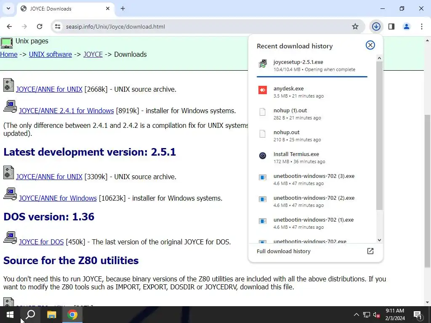
Task: Click the browser back arrow
Action: tap(9, 26)
